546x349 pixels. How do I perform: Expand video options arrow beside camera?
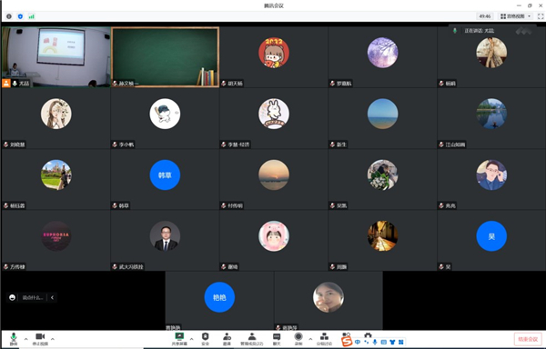coord(53,339)
